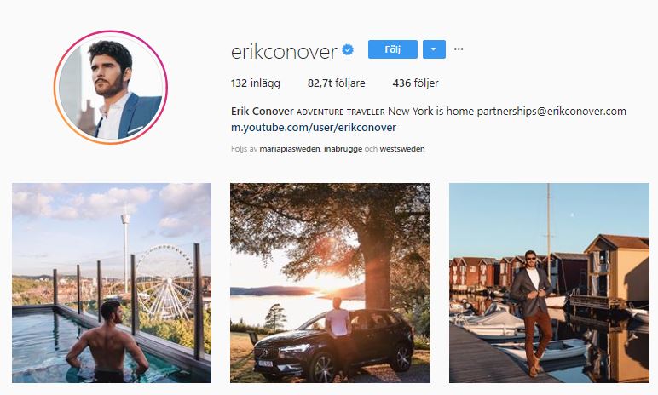Open the m.youtube.com/user/erikconover link
Screen dimensions: 658x395
tap(314, 127)
